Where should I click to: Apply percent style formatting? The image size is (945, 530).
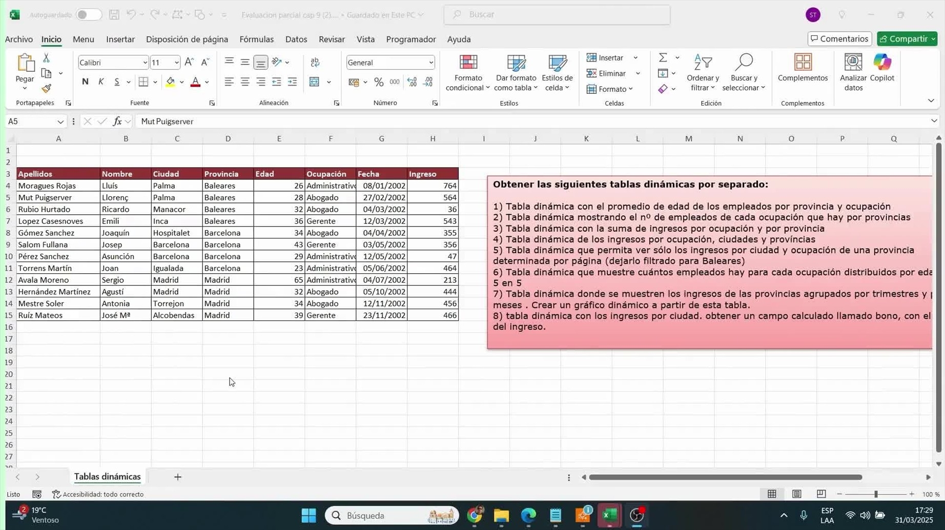[x=379, y=82]
